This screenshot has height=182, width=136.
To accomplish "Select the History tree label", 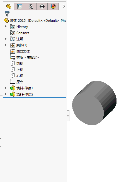I will coord(22,27).
